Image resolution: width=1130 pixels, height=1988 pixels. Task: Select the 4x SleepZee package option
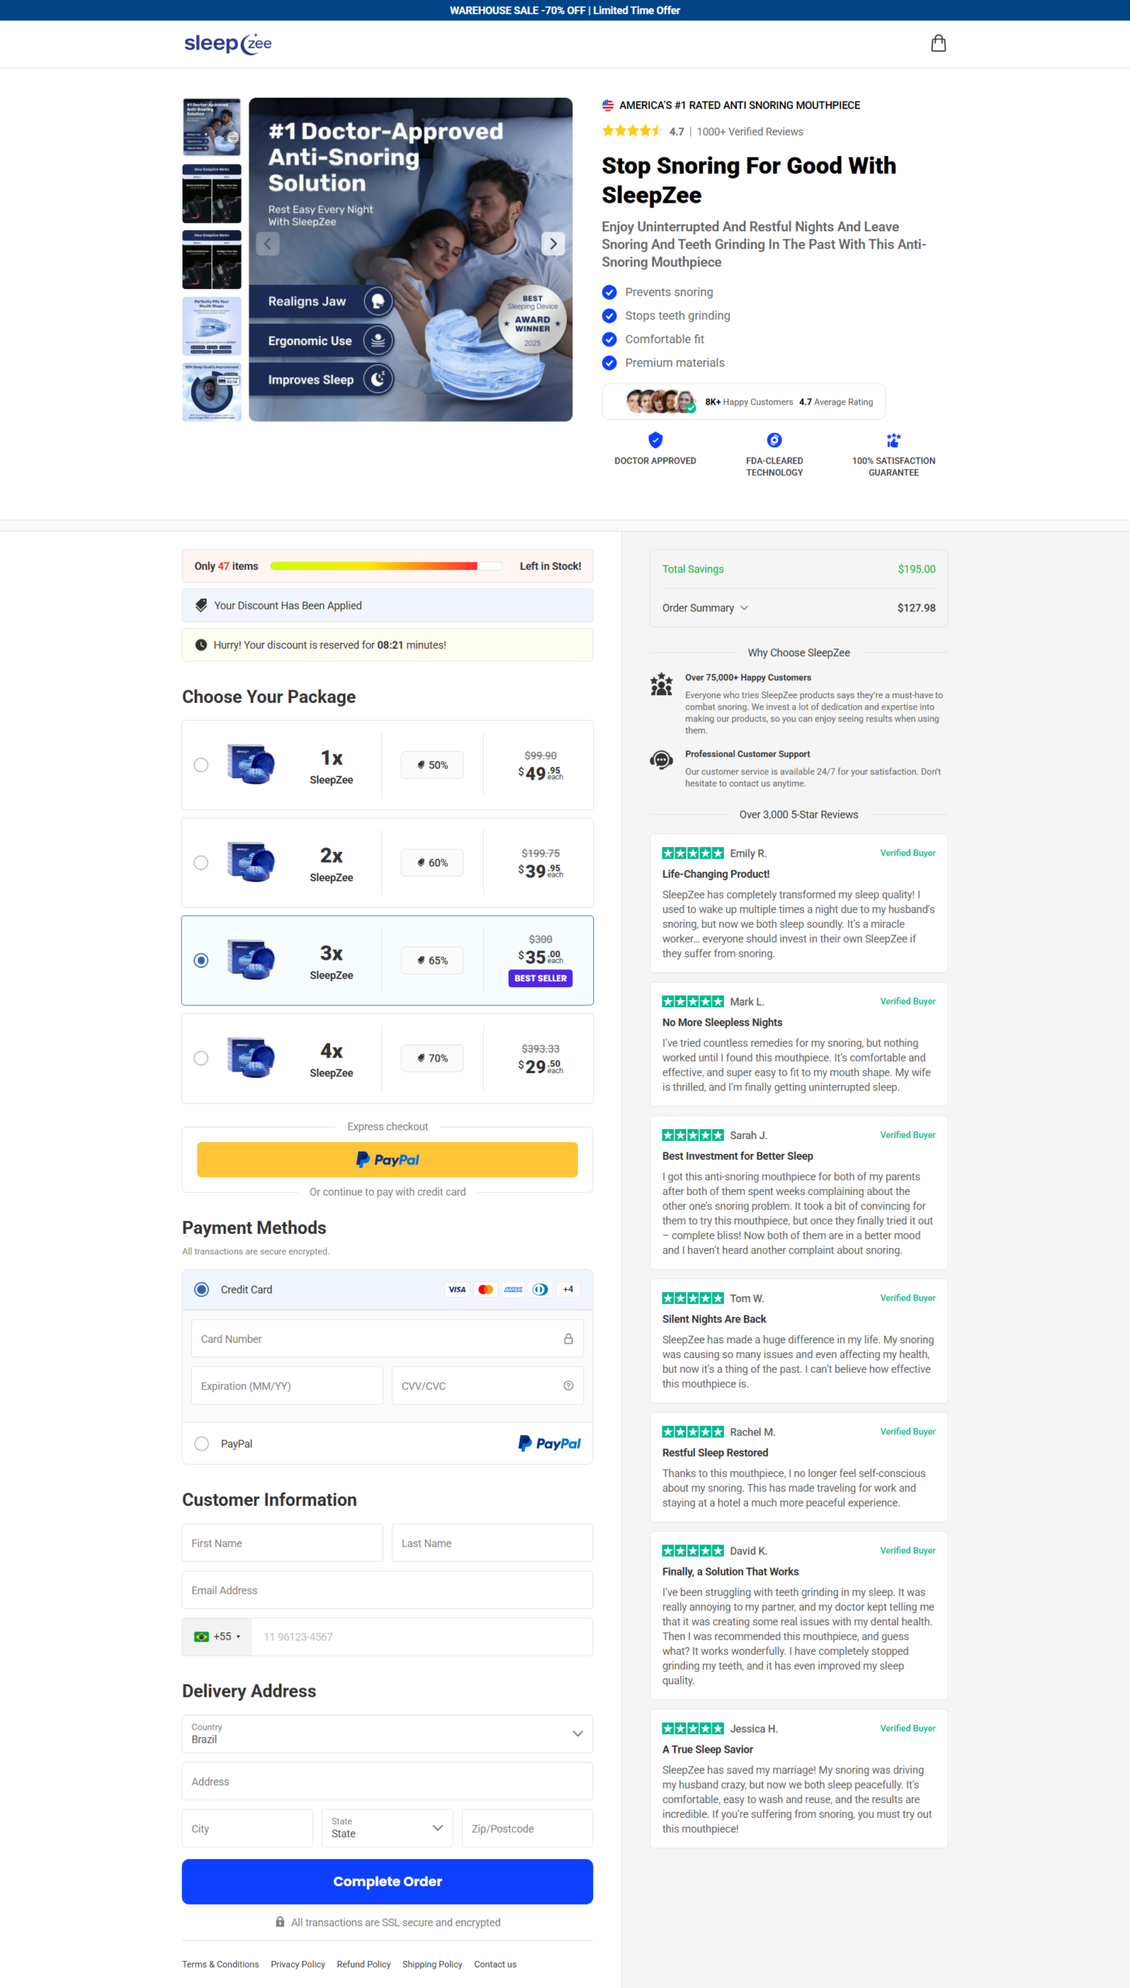click(x=201, y=1058)
